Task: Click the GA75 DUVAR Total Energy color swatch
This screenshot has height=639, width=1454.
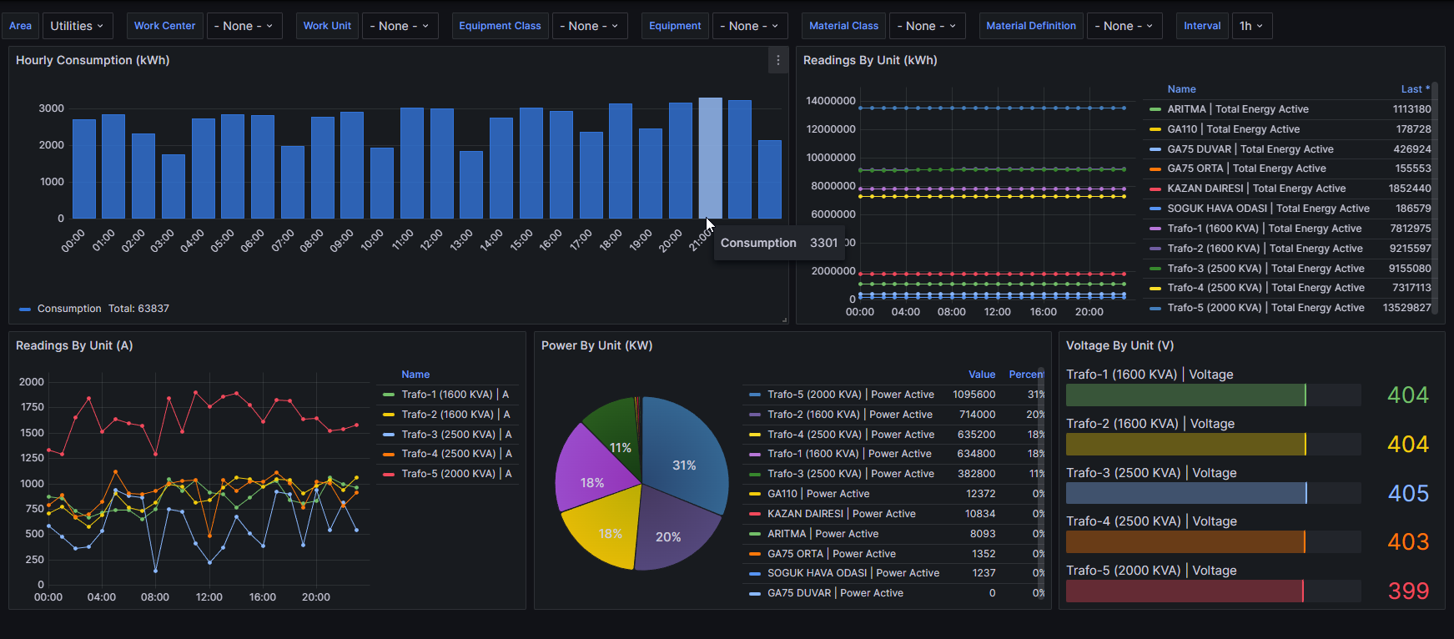Action: pos(1155,149)
